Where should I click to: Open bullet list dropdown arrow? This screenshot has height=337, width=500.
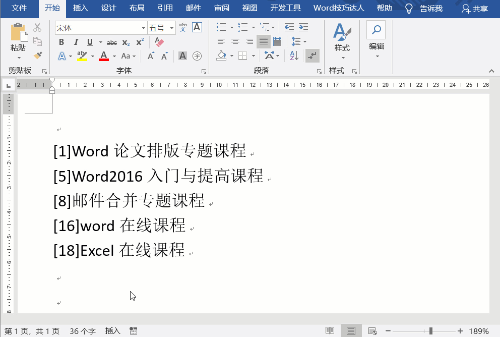tap(232, 27)
